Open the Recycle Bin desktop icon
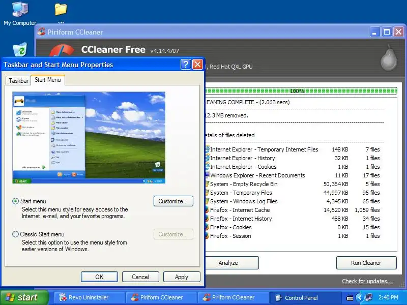 (20, 49)
